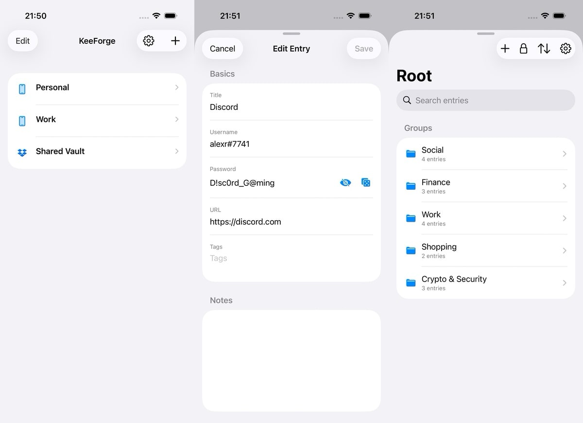Generate password with dice icon
Viewport: 583px width, 423px height.
click(366, 183)
